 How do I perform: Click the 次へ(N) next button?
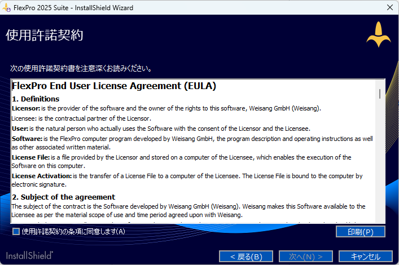coord(306,257)
